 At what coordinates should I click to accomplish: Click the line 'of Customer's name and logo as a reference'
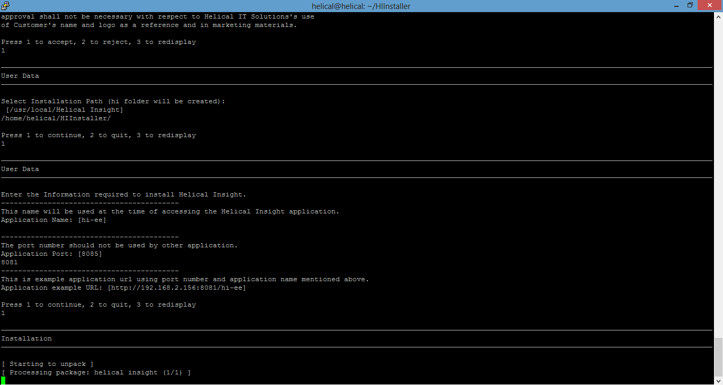point(149,25)
